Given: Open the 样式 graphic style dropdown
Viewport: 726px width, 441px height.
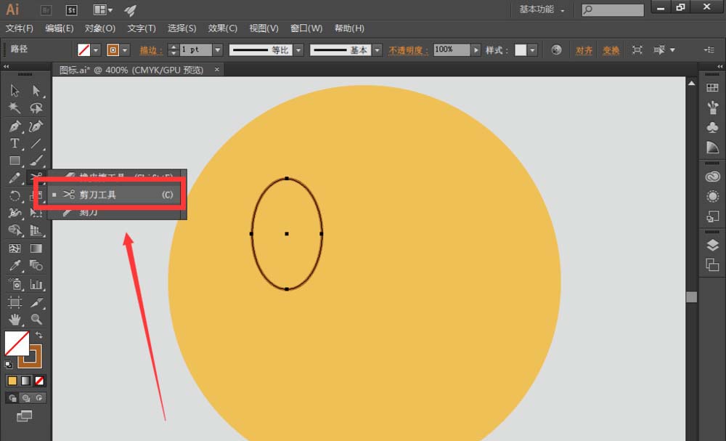Looking at the screenshot, I should pos(532,49).
